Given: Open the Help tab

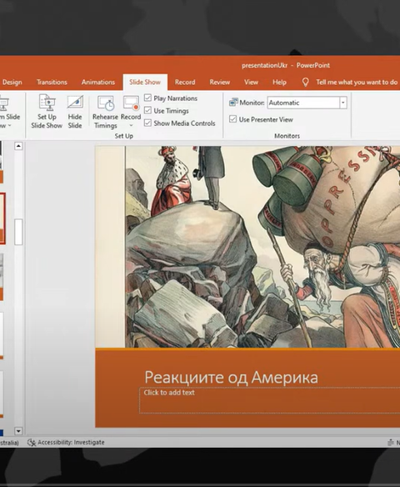Looking at the screenshot, I should 279,82.
